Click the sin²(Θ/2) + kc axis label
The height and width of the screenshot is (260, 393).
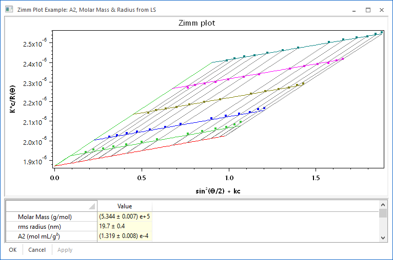pos(219,191)
